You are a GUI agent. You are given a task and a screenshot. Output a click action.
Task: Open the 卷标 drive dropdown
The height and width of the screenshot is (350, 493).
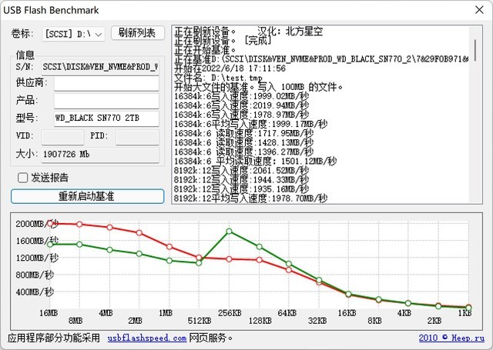point(74,34)
